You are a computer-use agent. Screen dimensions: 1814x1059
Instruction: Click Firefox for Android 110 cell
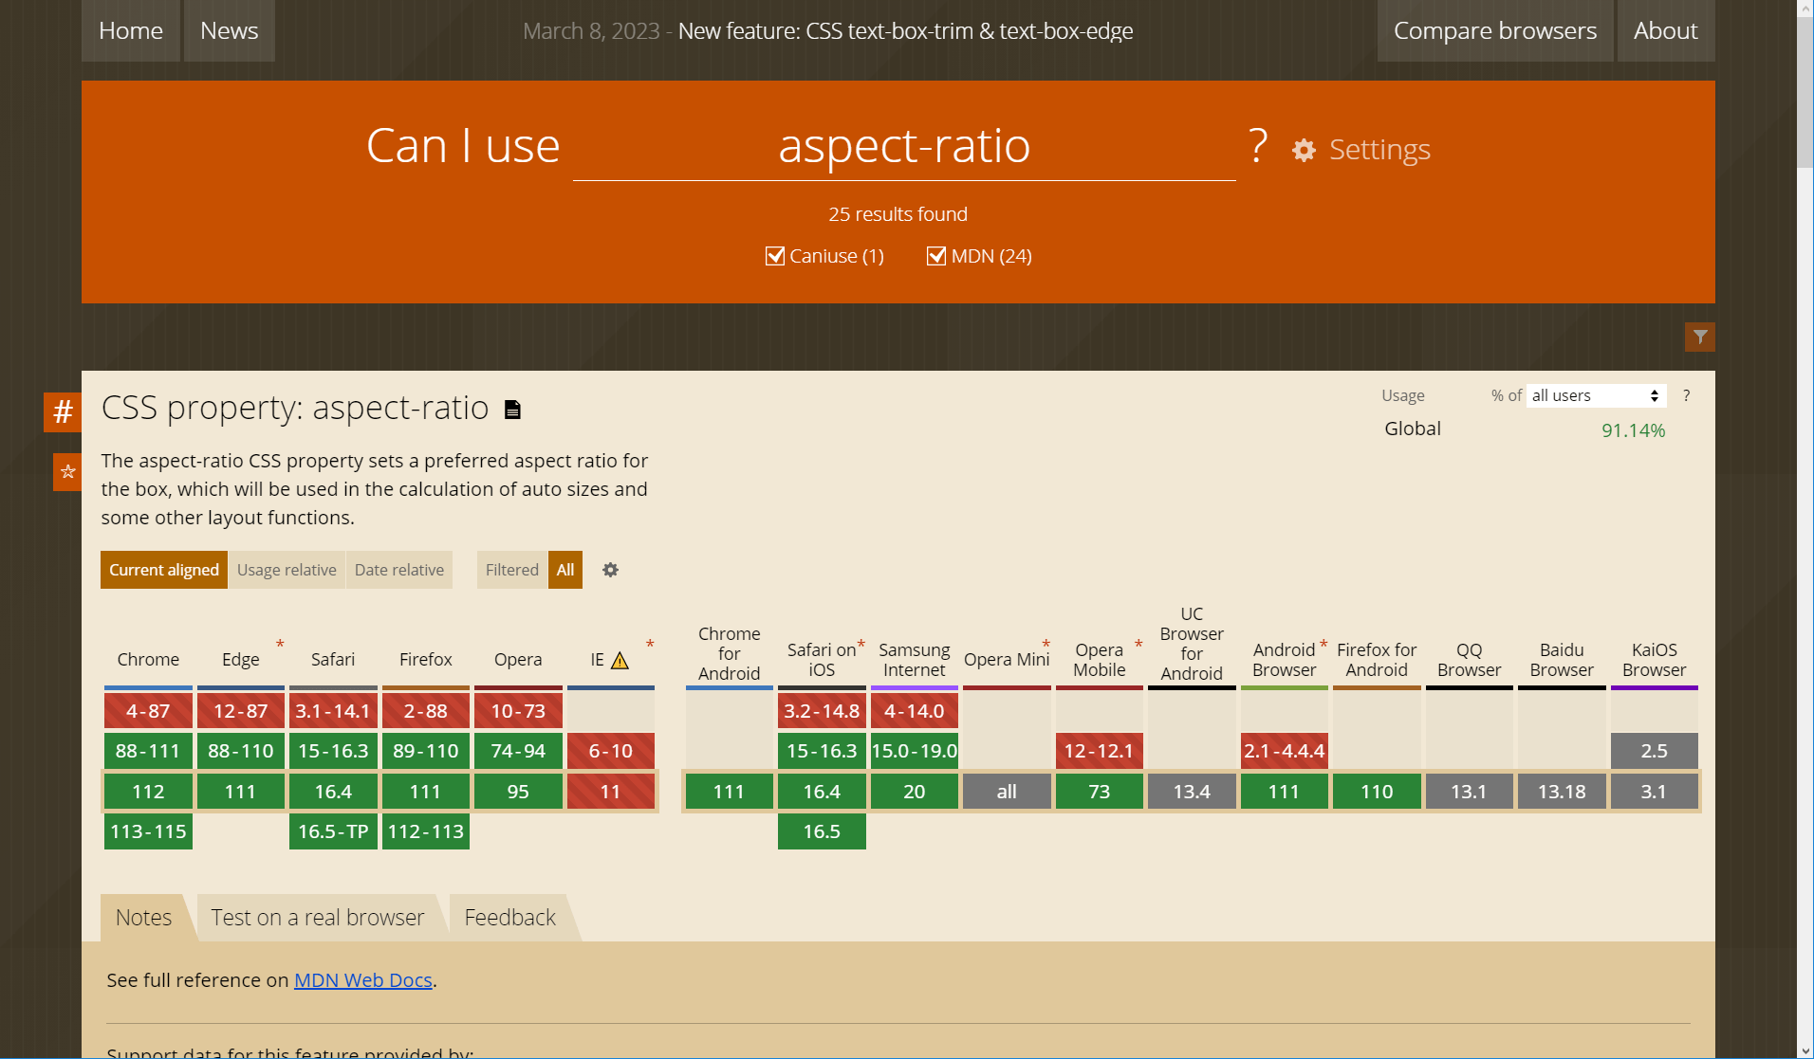click(x=1377, y=792)
